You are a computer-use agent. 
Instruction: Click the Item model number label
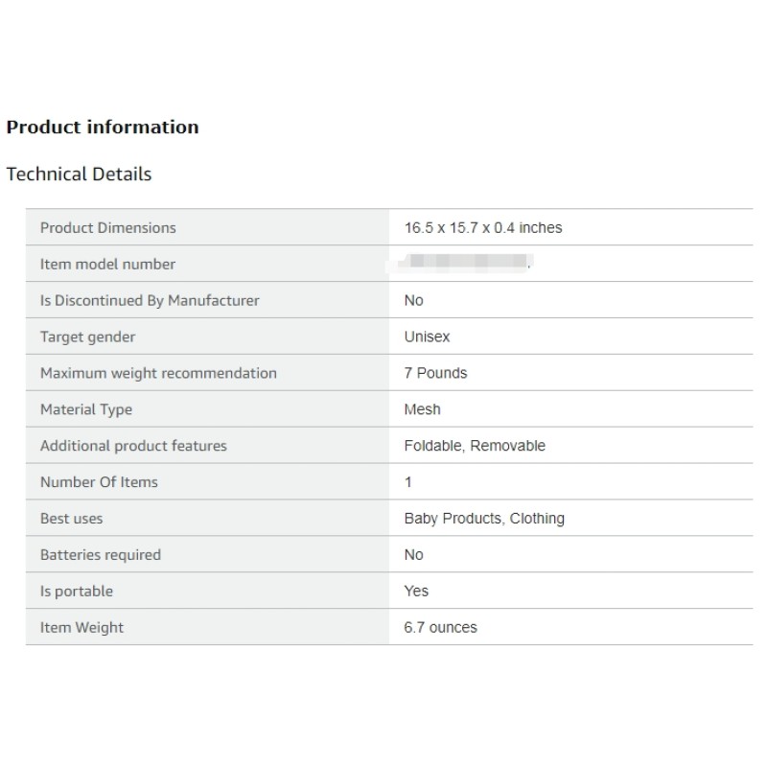[107, 265]
